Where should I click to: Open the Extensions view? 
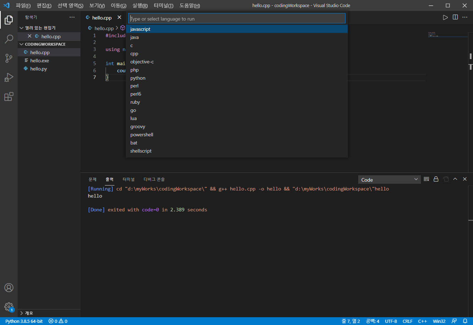click(x=9, y=97)
